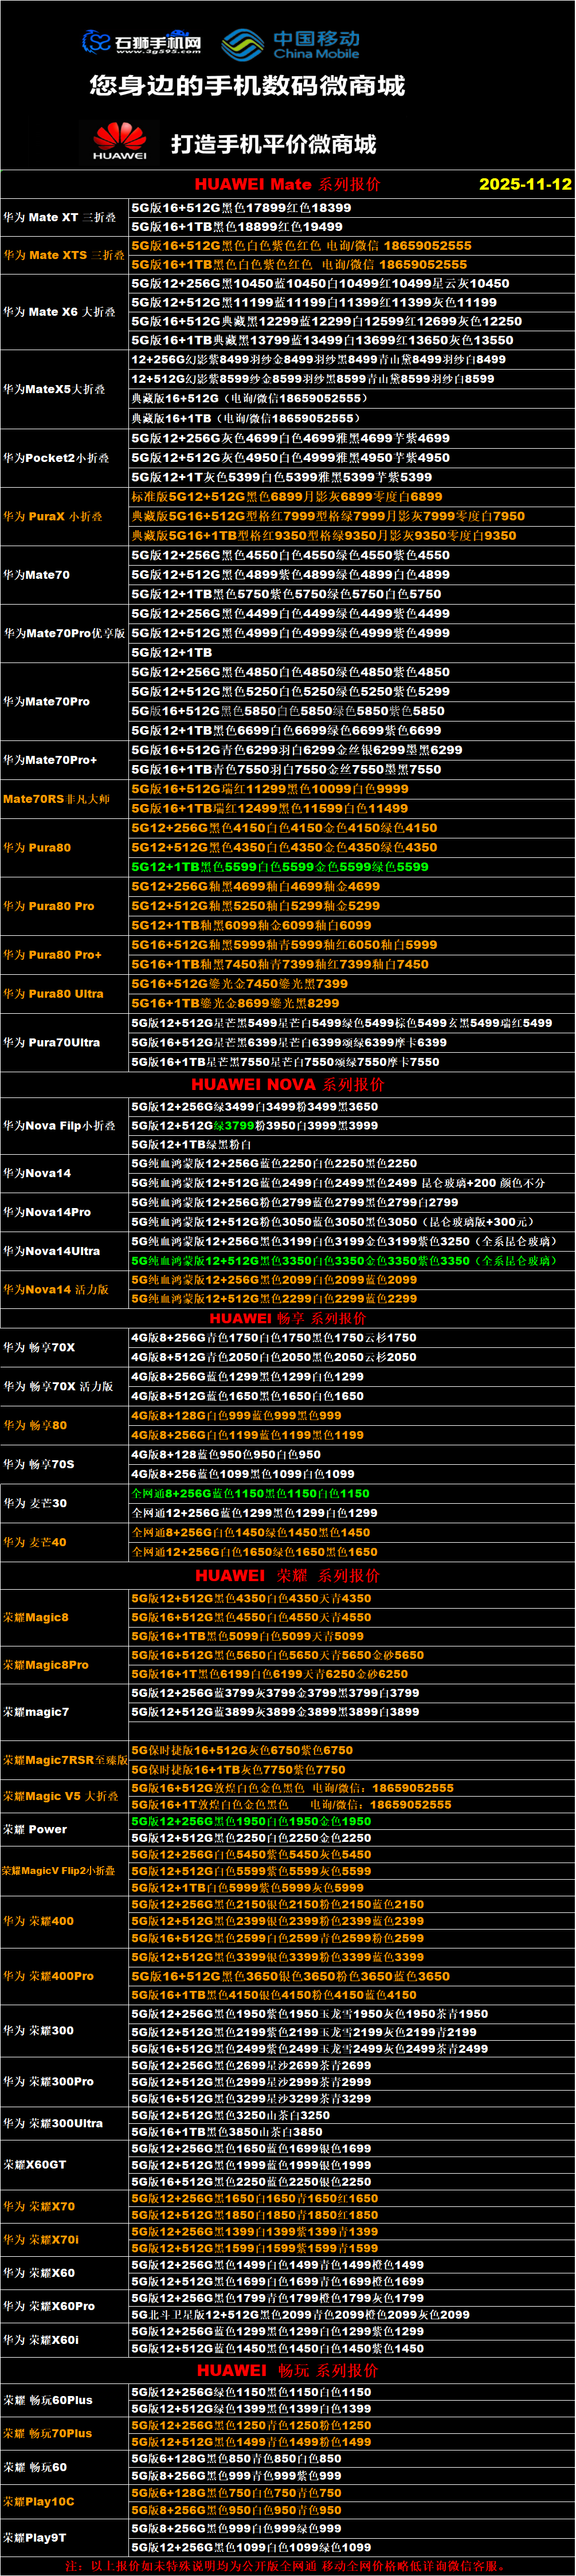Click the red HUAWEI flower logo
576x2576 pixels.
click(x=120, y=141)
